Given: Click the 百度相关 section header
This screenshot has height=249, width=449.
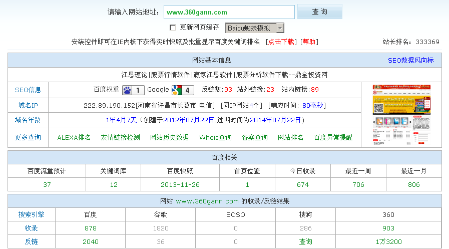Looking at the screenshot, I should pos(224,158).
